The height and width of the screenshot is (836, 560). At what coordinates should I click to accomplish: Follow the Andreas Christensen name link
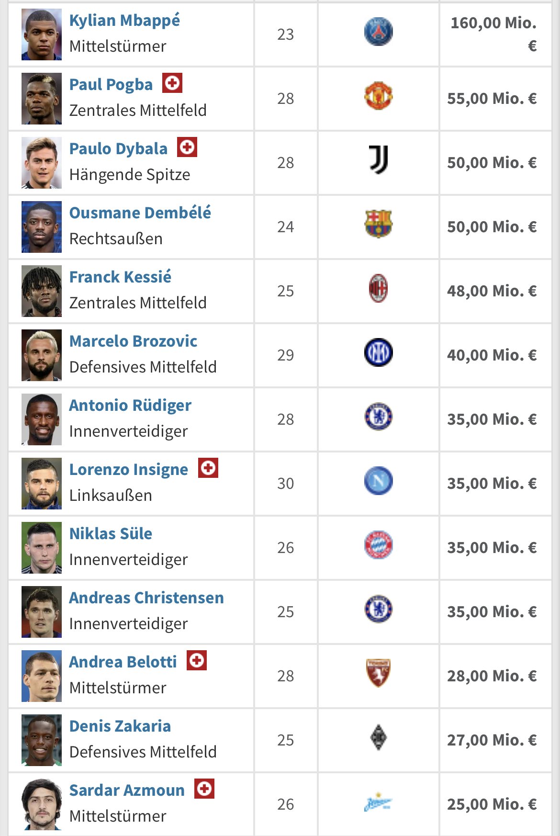pyautogui.click(x=146, y=598)
